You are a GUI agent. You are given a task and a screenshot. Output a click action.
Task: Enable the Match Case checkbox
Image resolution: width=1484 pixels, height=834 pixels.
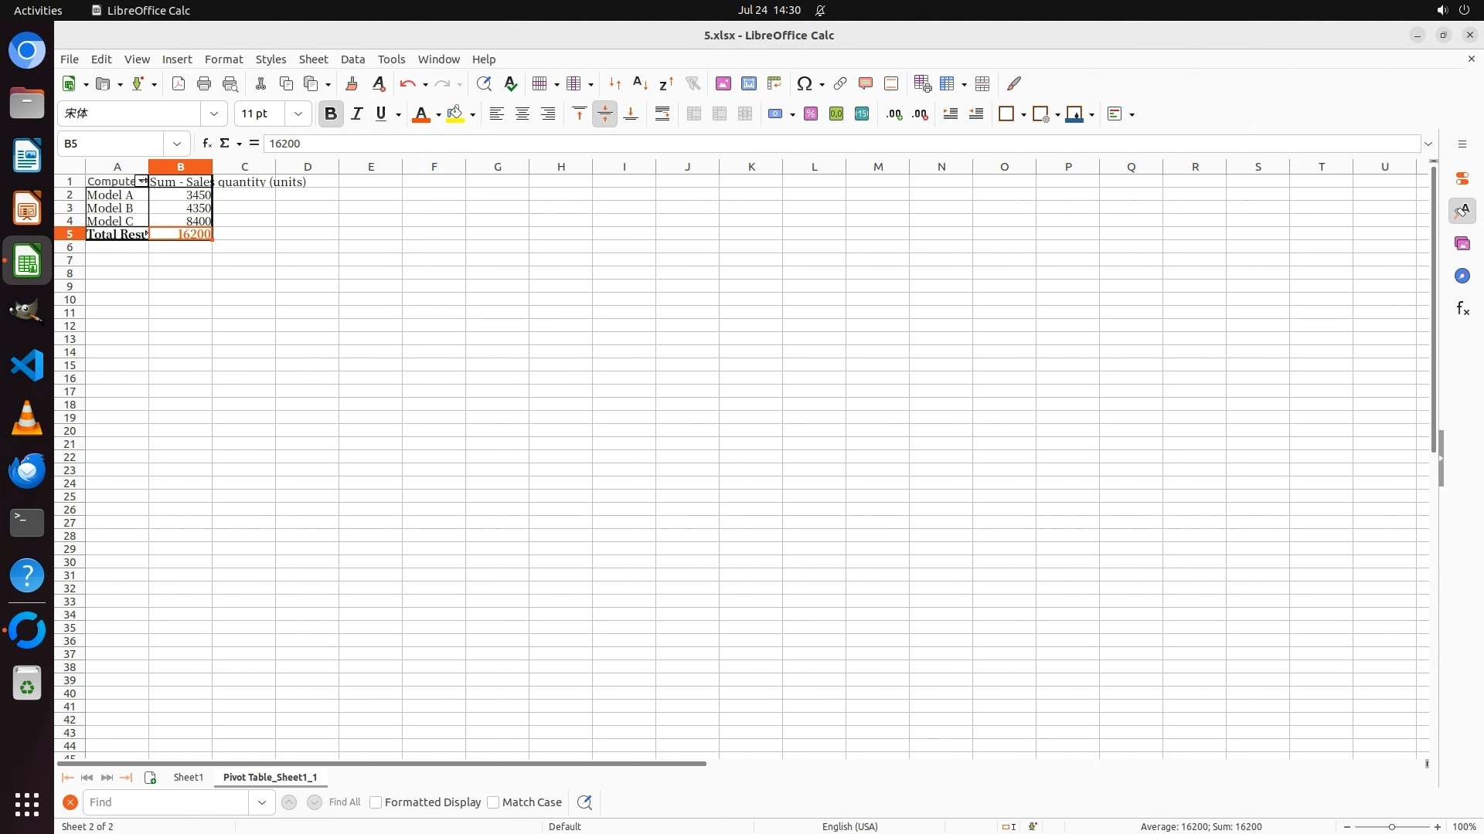(493, 802)
